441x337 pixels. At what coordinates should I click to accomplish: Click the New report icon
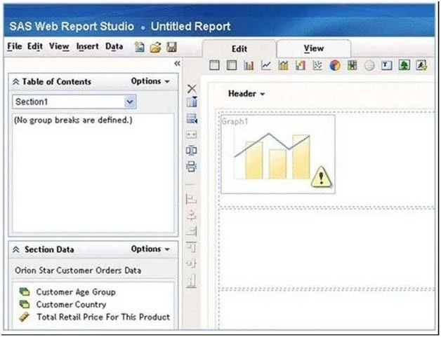point(140,47)
